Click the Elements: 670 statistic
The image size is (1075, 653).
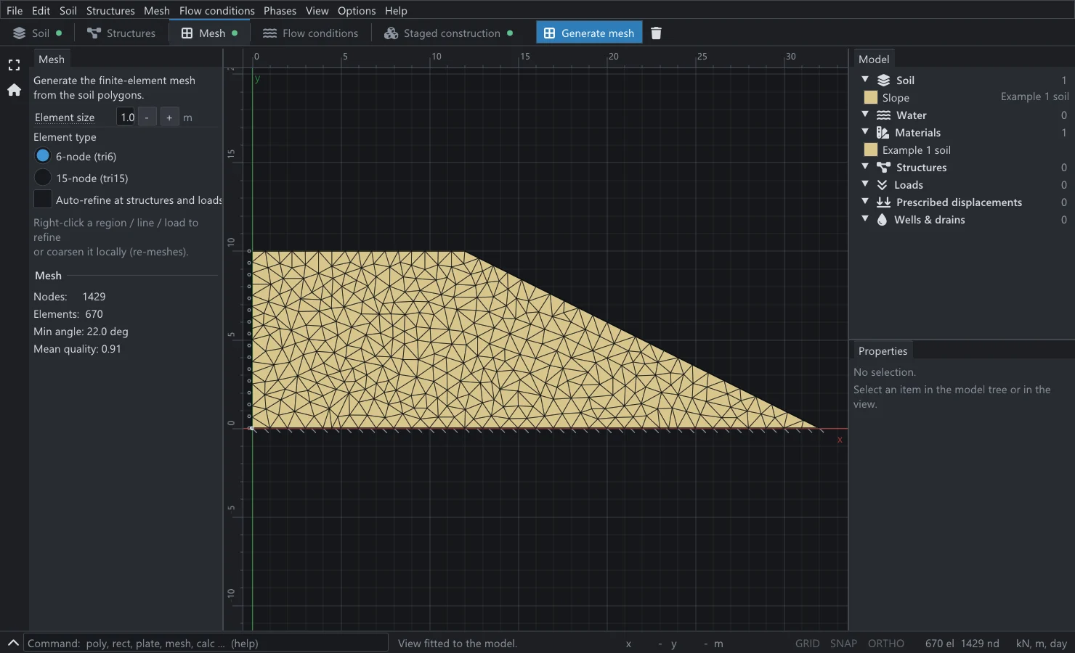coord(68,314)
